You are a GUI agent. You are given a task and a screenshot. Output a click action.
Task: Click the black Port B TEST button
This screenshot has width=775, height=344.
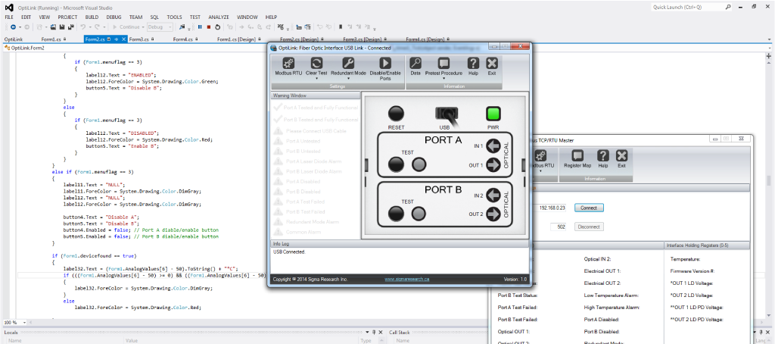point(396,214)
